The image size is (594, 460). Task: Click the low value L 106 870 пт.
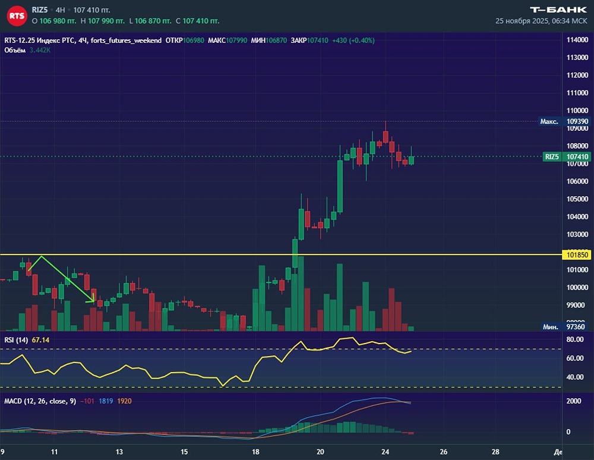click(x=150, y=21)
